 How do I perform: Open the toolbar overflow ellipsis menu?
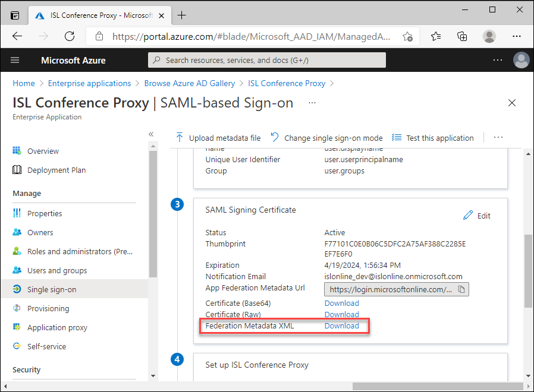click(x=498, y=137)
